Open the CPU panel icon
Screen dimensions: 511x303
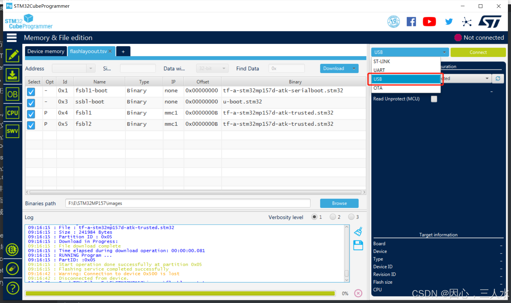[x=12, y=113]
